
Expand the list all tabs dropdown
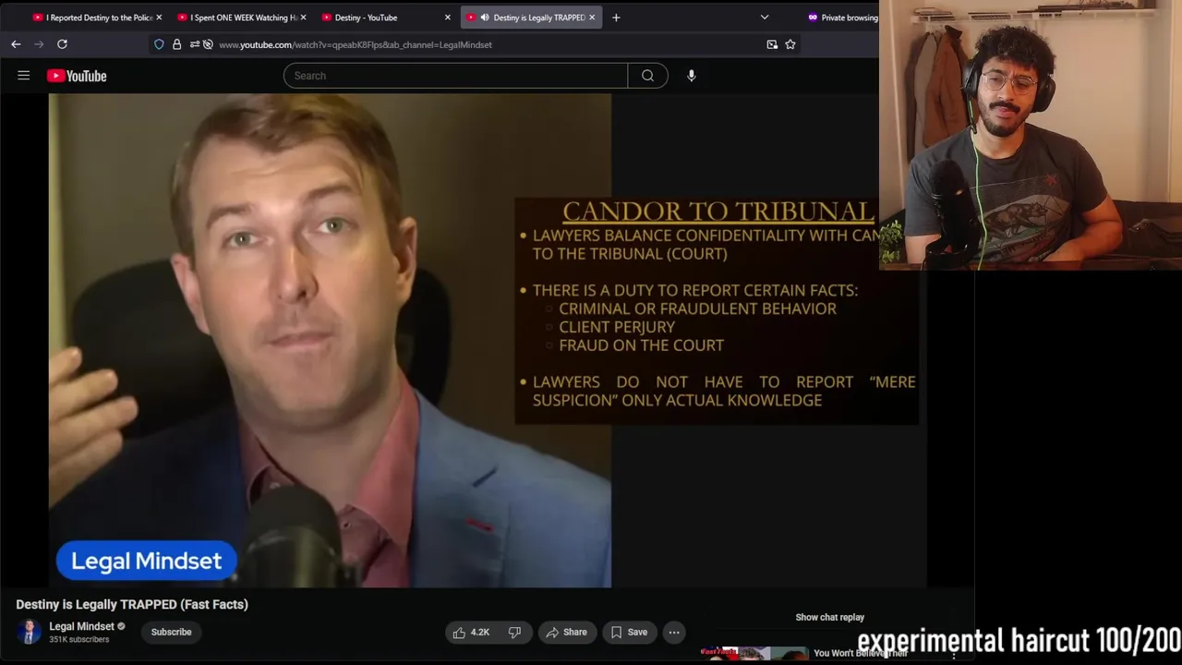(x=765, y=18)
